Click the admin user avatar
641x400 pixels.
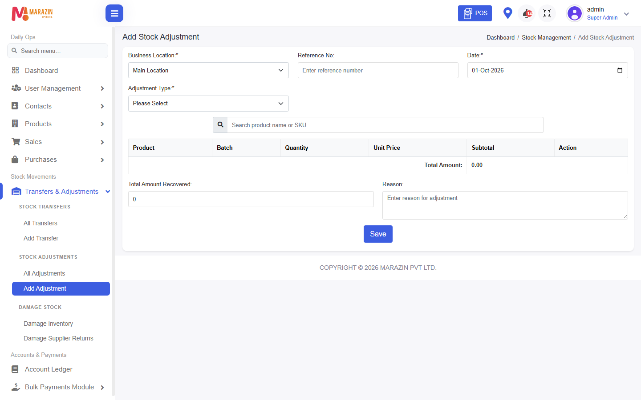point(574,13)
